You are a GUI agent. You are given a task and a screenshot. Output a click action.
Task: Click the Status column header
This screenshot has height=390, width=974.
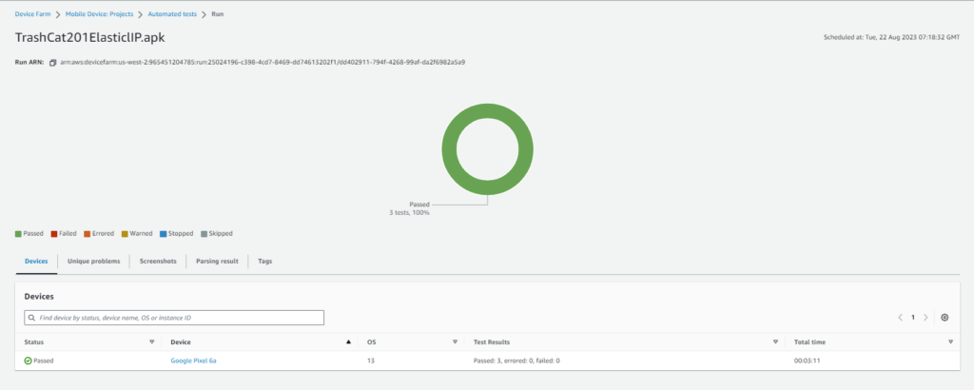tap(34, 342)
